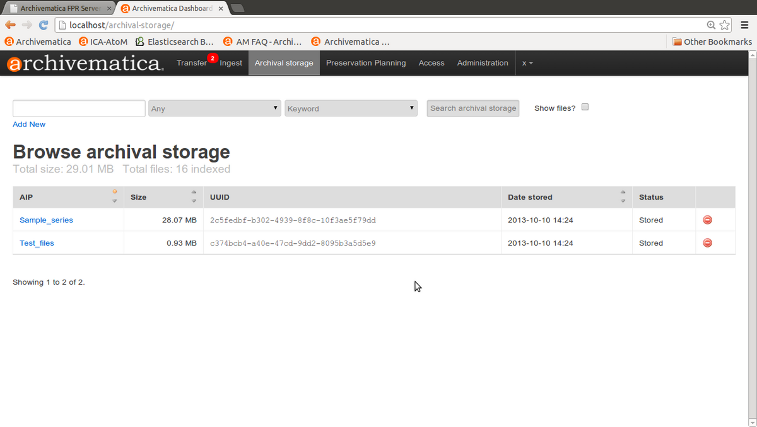Screen dimensions: 757x427
Task: Open the Keyword search type dropdown
Action: click(x=351, y=108)
